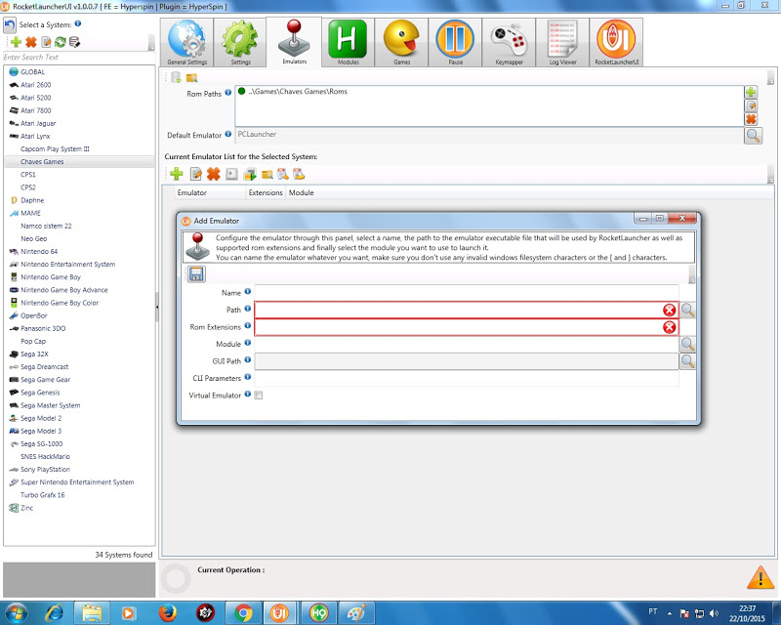The height and width of the screenshot is (625, 781).
Task: Select the Zinc system
Action: pos(27,508)
